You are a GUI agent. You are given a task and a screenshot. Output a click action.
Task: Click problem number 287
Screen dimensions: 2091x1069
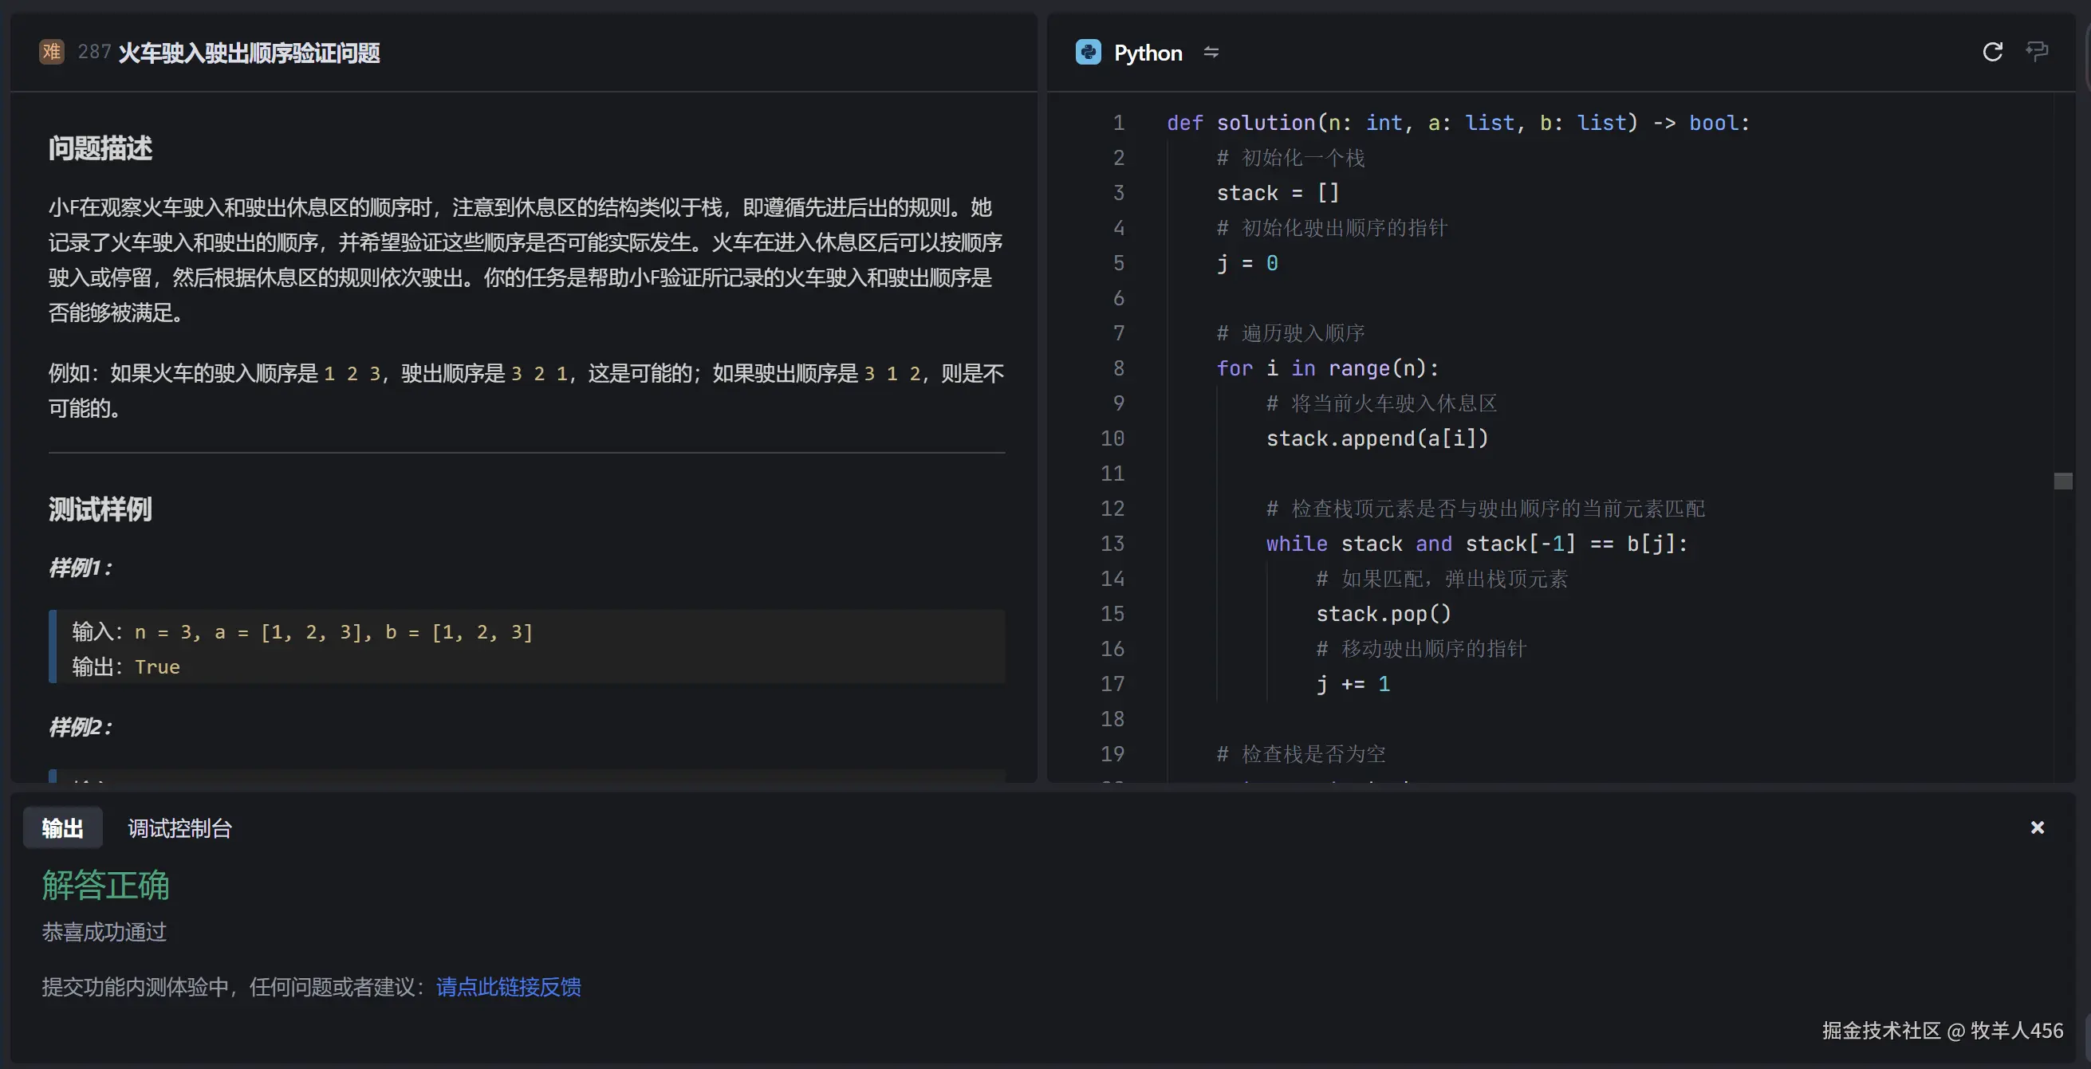click(94, 53)
